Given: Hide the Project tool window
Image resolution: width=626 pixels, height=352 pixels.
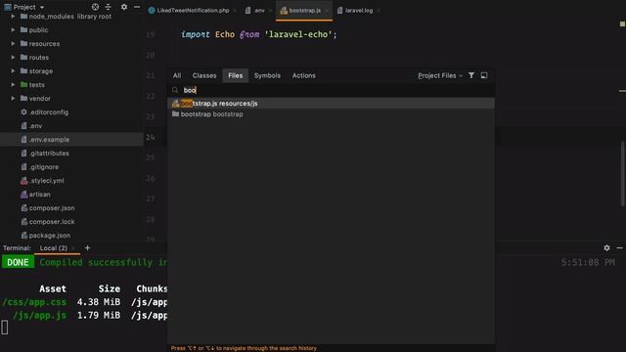Looking at the screenshot, I should [137, 7].
